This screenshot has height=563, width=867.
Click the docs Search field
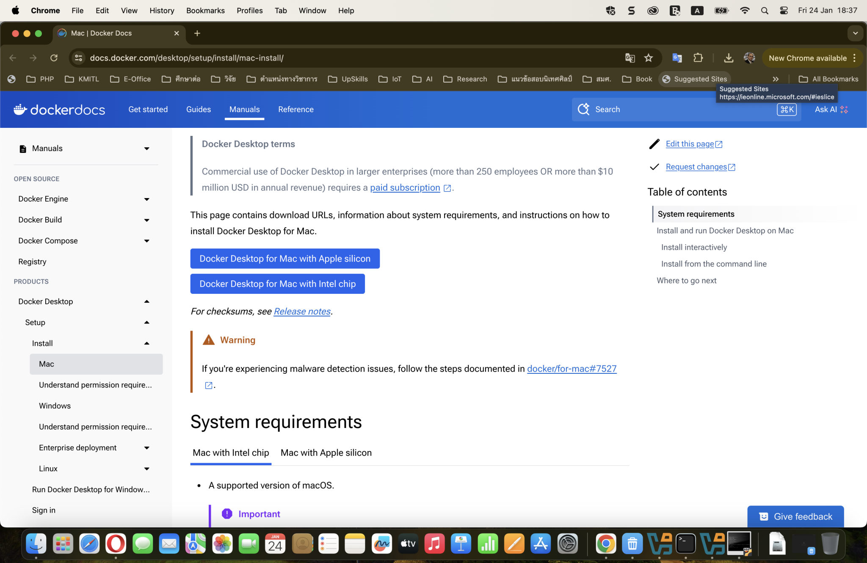point(677,109)
